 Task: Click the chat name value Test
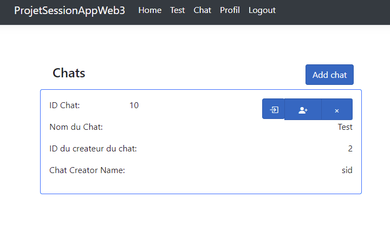pos(345,127)
